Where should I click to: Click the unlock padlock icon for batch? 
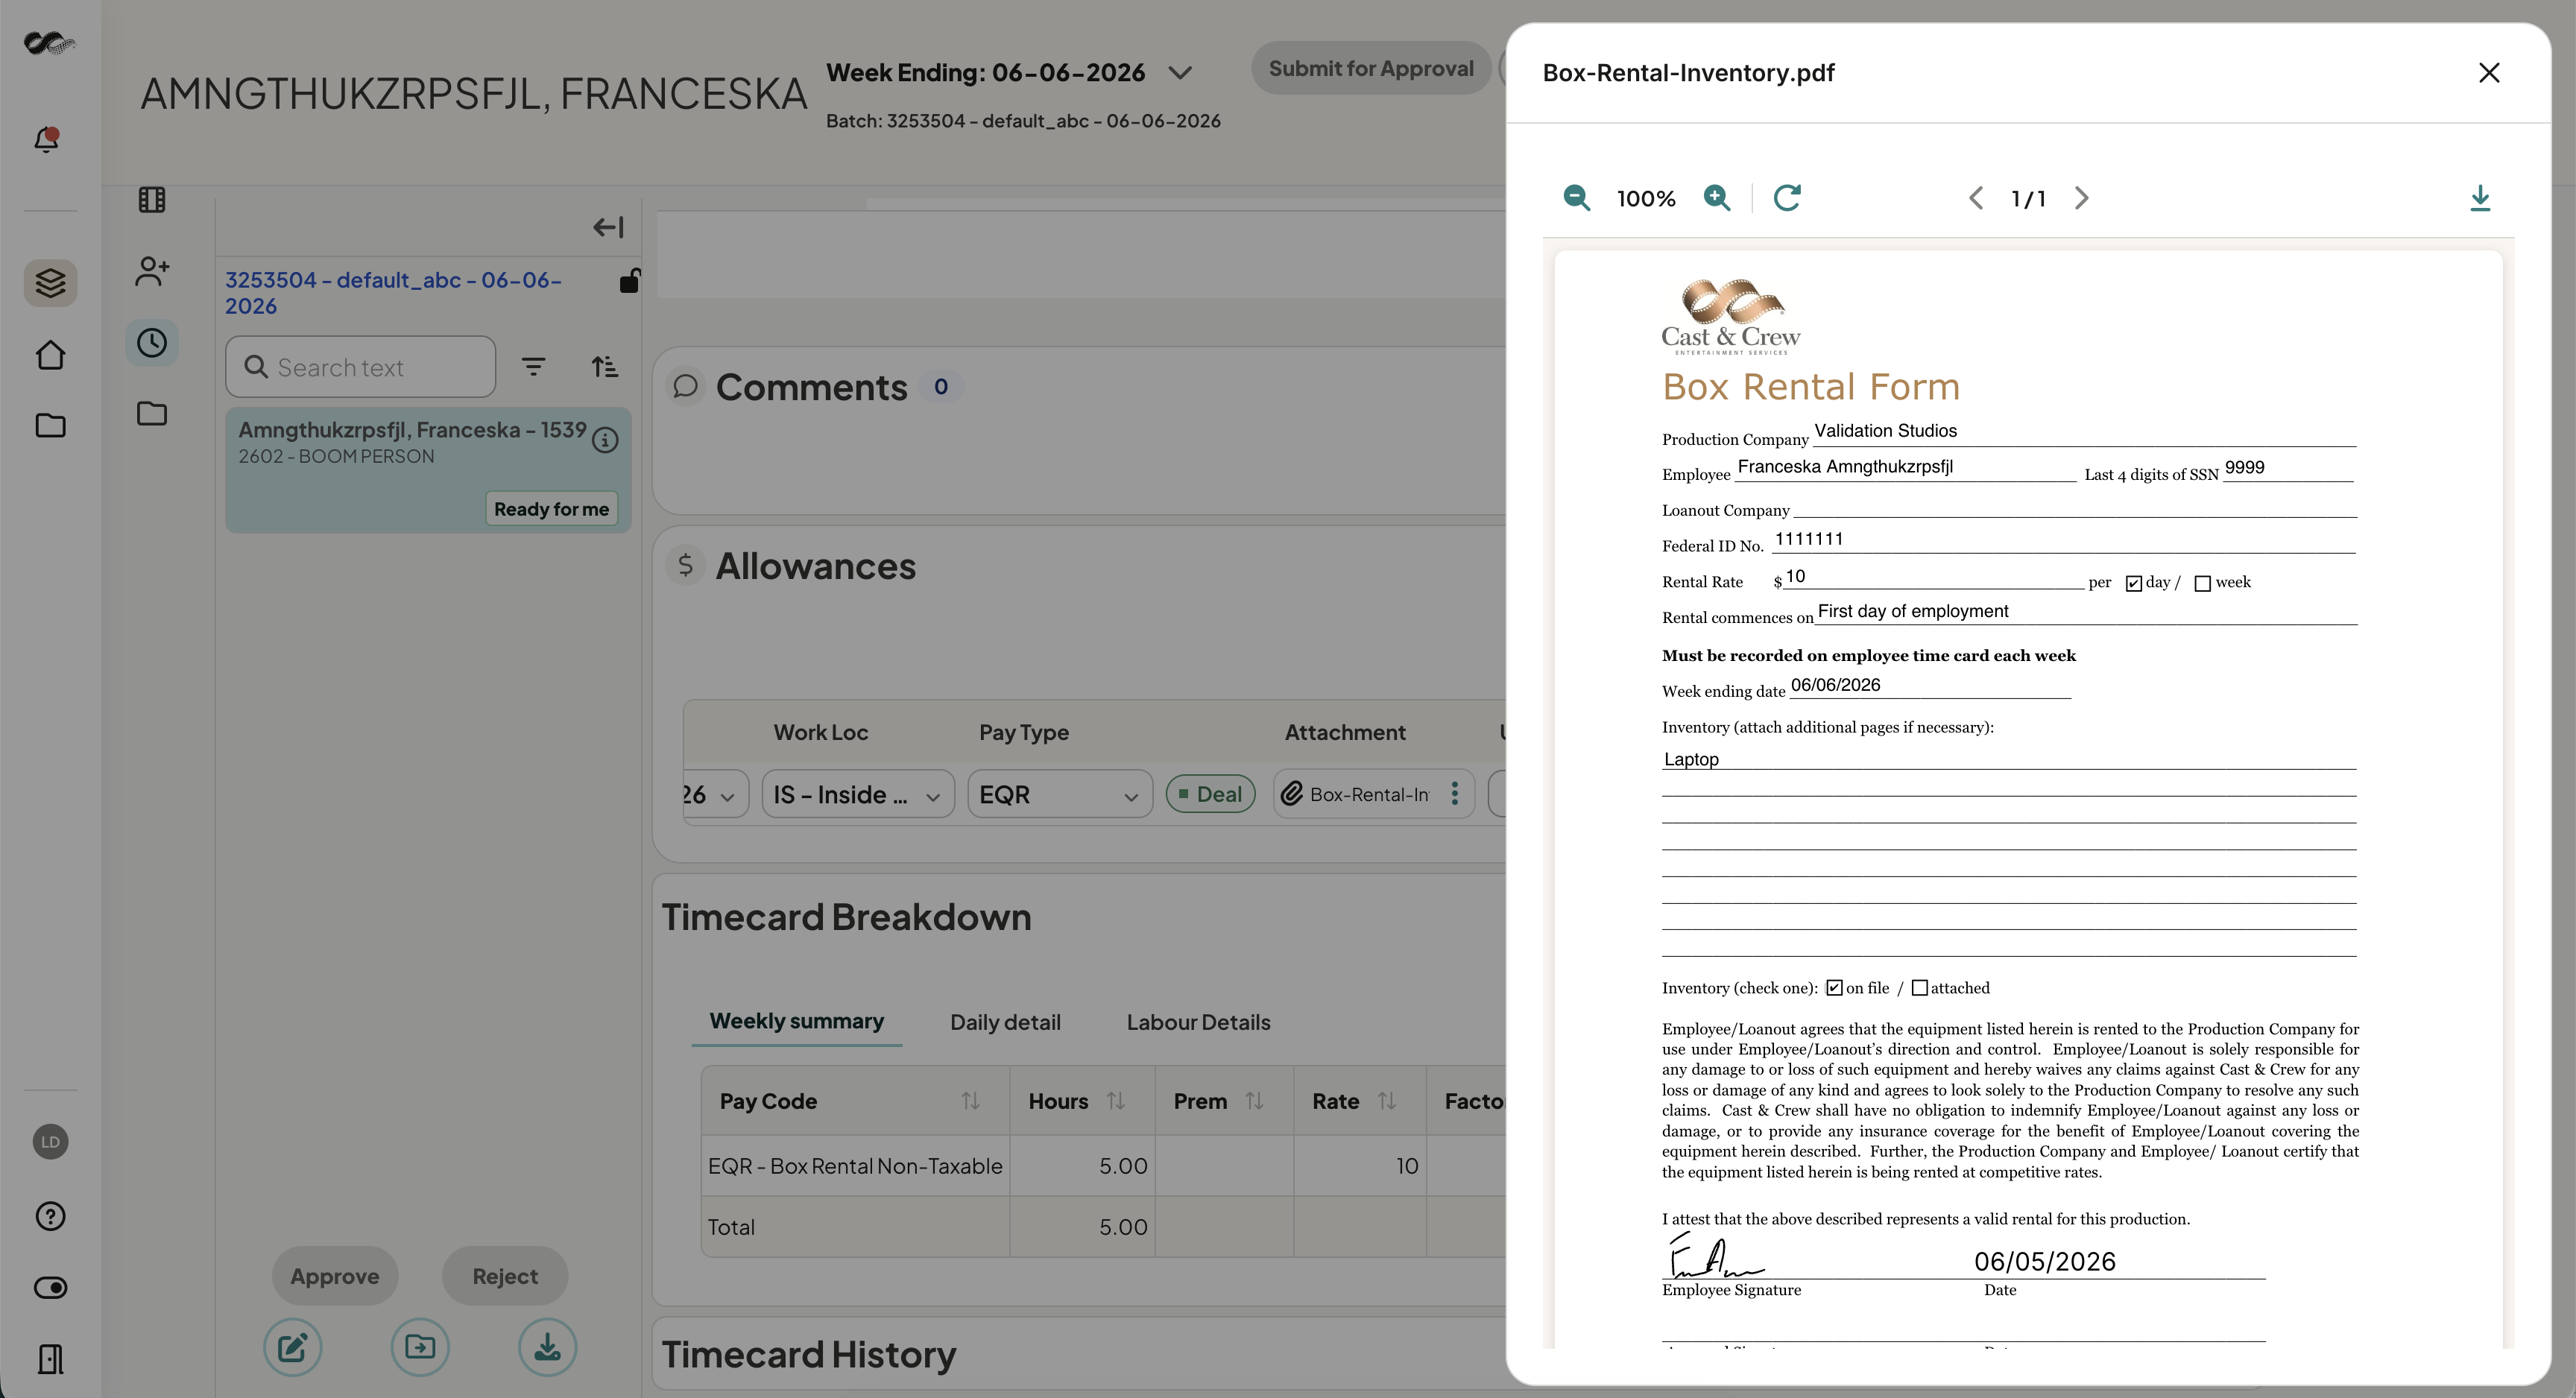(629, 281)
